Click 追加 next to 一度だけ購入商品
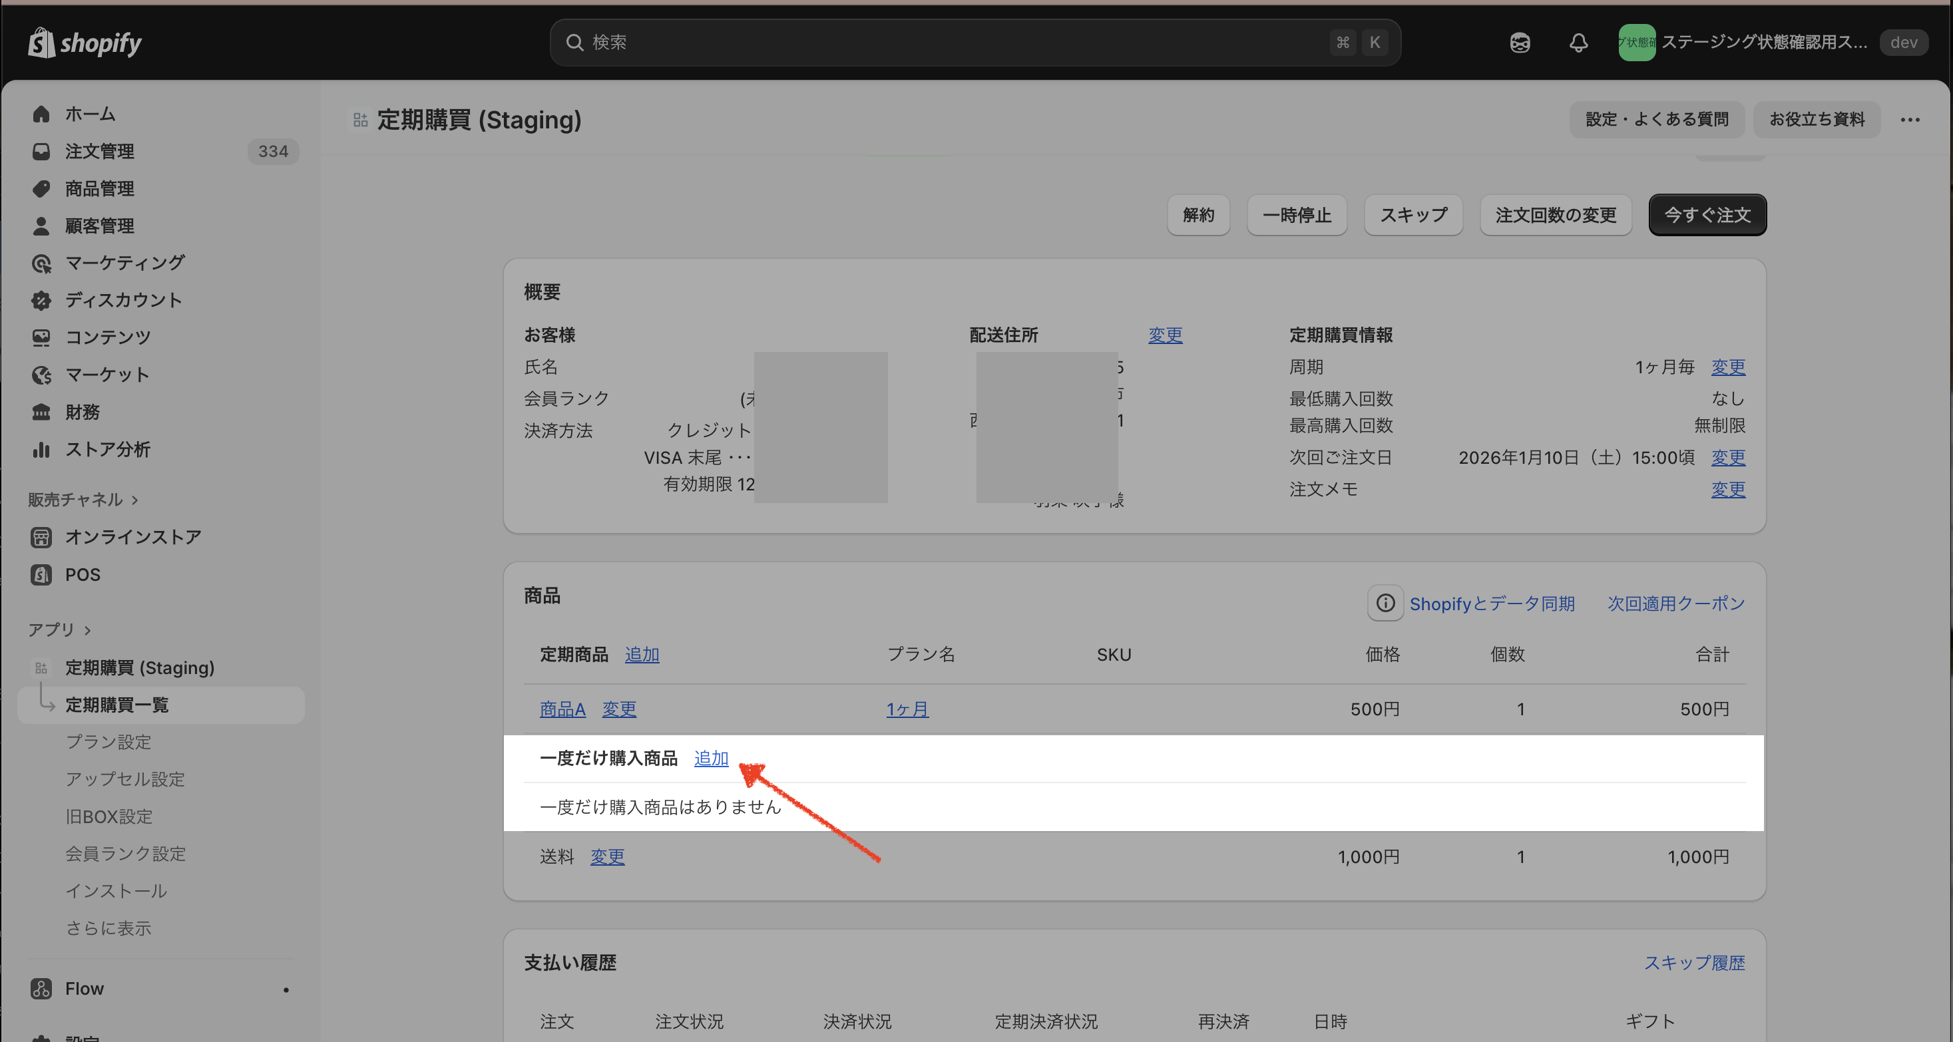Viewport: 1953px width, 1042px height. [x=710, y=758]
